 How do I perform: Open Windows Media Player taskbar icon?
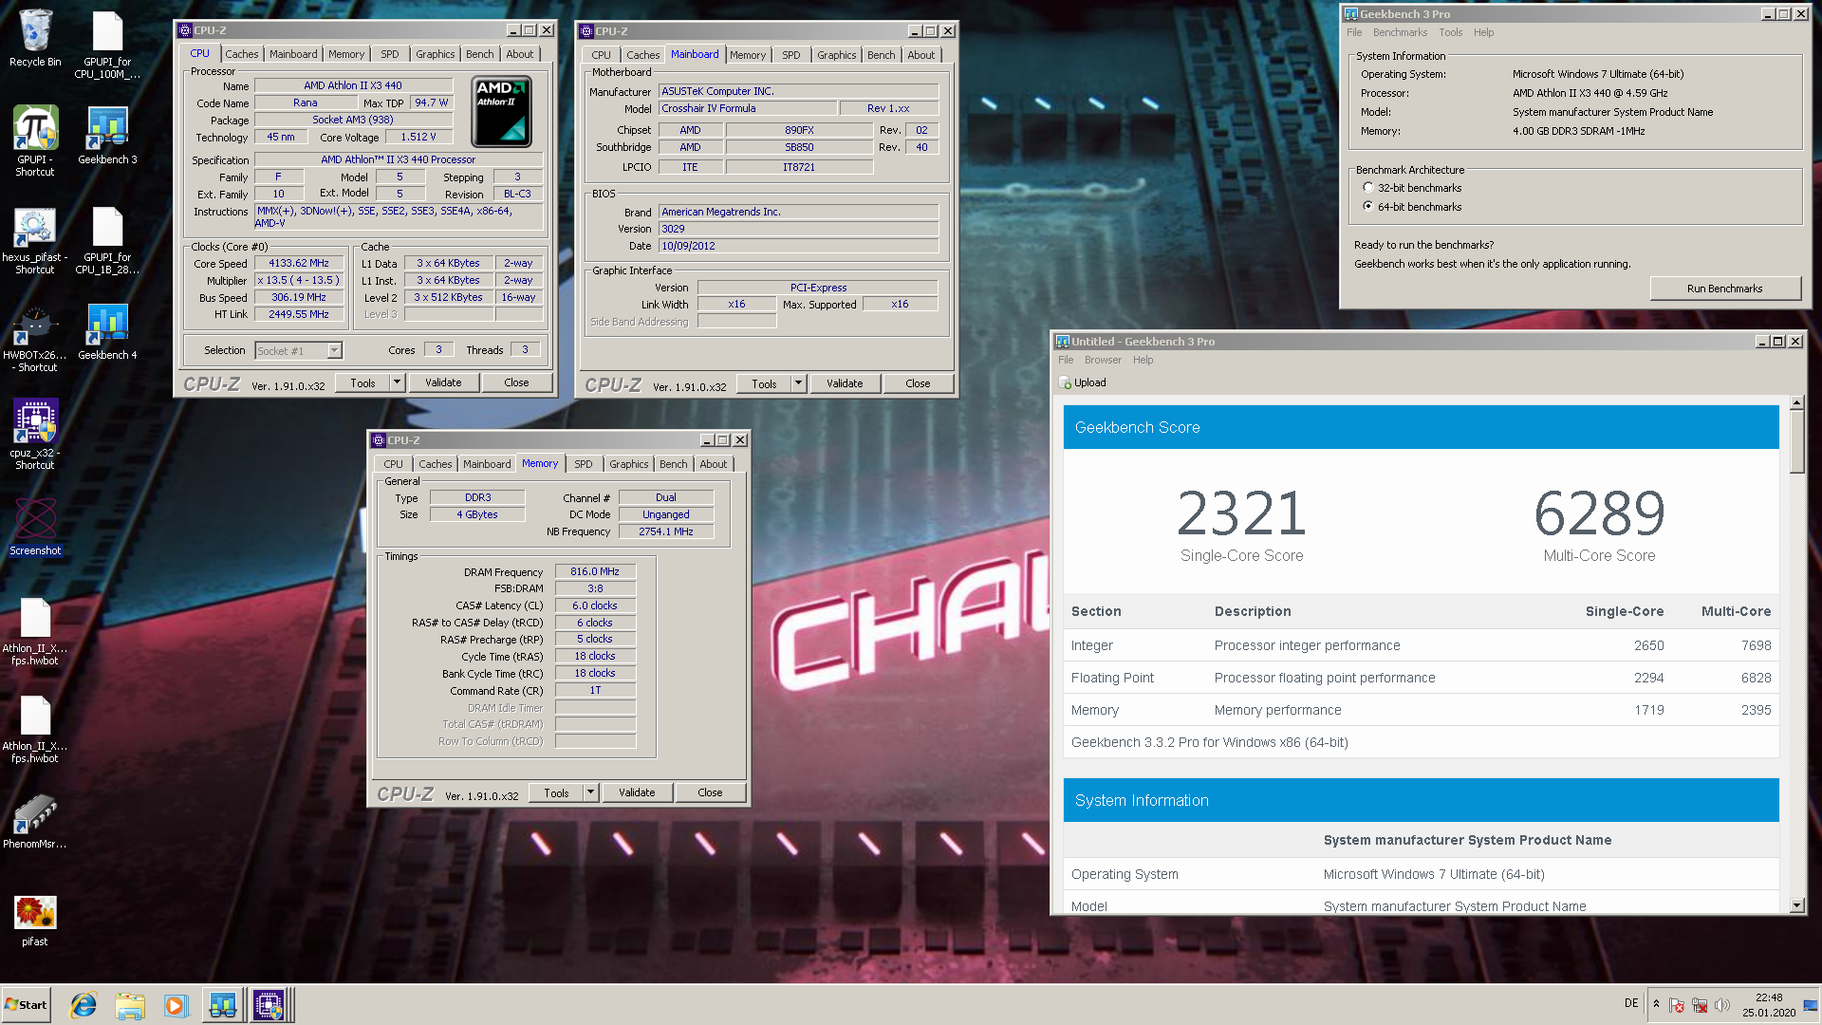coord(176,1005)
